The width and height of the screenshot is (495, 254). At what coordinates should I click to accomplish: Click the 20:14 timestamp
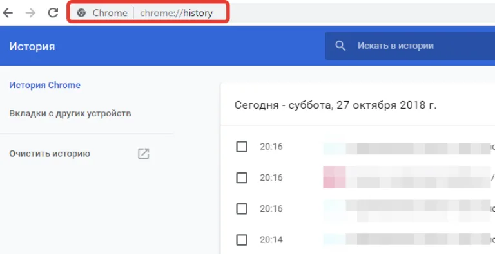click(271, 240)
